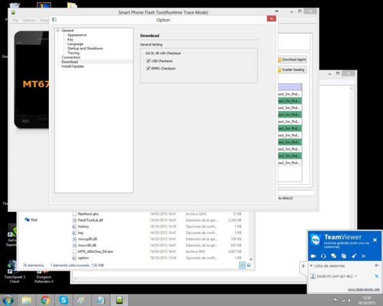Select Appearance in the options tree
383x306 pixels.
(x=77, y=35)
